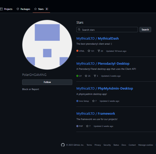Click C# language dot of Pterodactyl-Desktop

tap(77, 76)
